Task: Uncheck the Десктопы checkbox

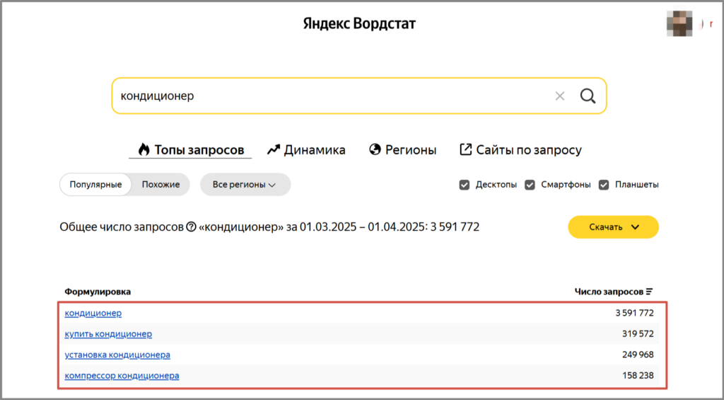Action: pyautogui.click(x=465, y=185)
